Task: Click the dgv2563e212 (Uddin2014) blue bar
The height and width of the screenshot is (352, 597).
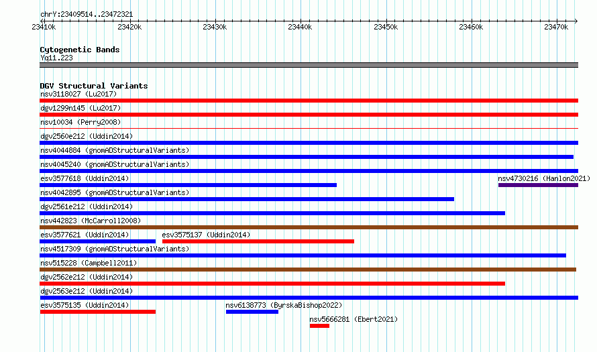Action: click(309, 298)
